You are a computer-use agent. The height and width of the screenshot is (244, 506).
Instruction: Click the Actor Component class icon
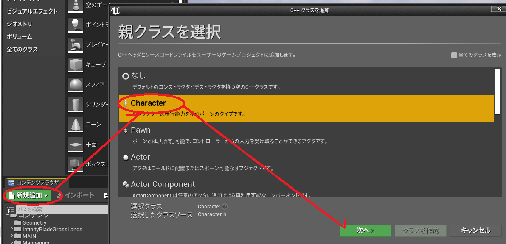click(126, 184)
